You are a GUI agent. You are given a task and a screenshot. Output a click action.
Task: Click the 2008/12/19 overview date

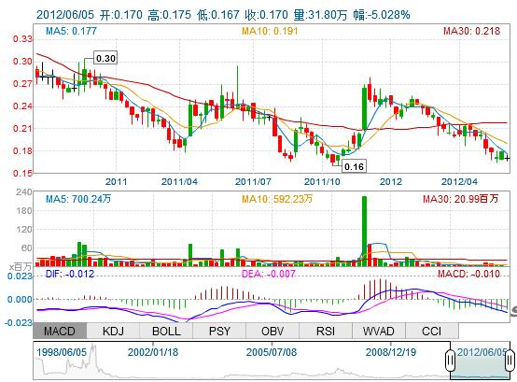point(391,352)
